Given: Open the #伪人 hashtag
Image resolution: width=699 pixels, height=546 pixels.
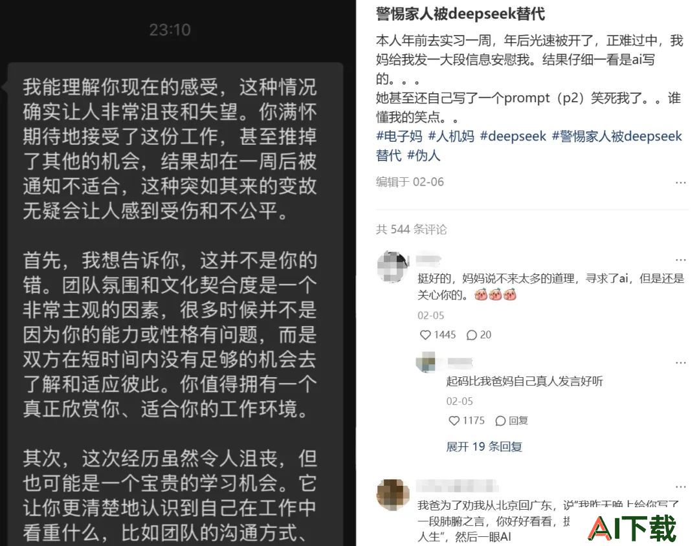Looking at the screenshot, I should click(x=423, y=155).
